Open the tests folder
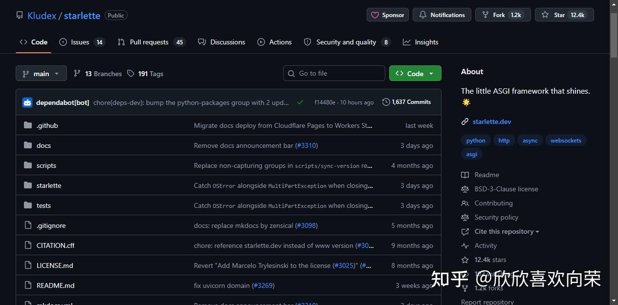The image size is (618, 305). click(x=44, y=205)
